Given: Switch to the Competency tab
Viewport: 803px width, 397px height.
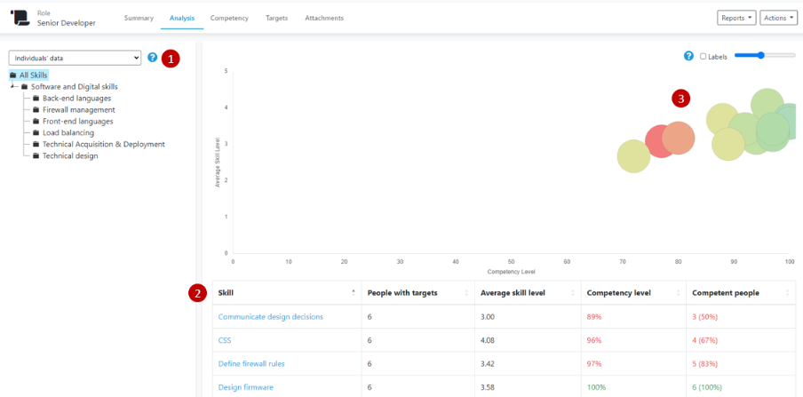Looking at the screenshot, I should click(x=229, y=18).
